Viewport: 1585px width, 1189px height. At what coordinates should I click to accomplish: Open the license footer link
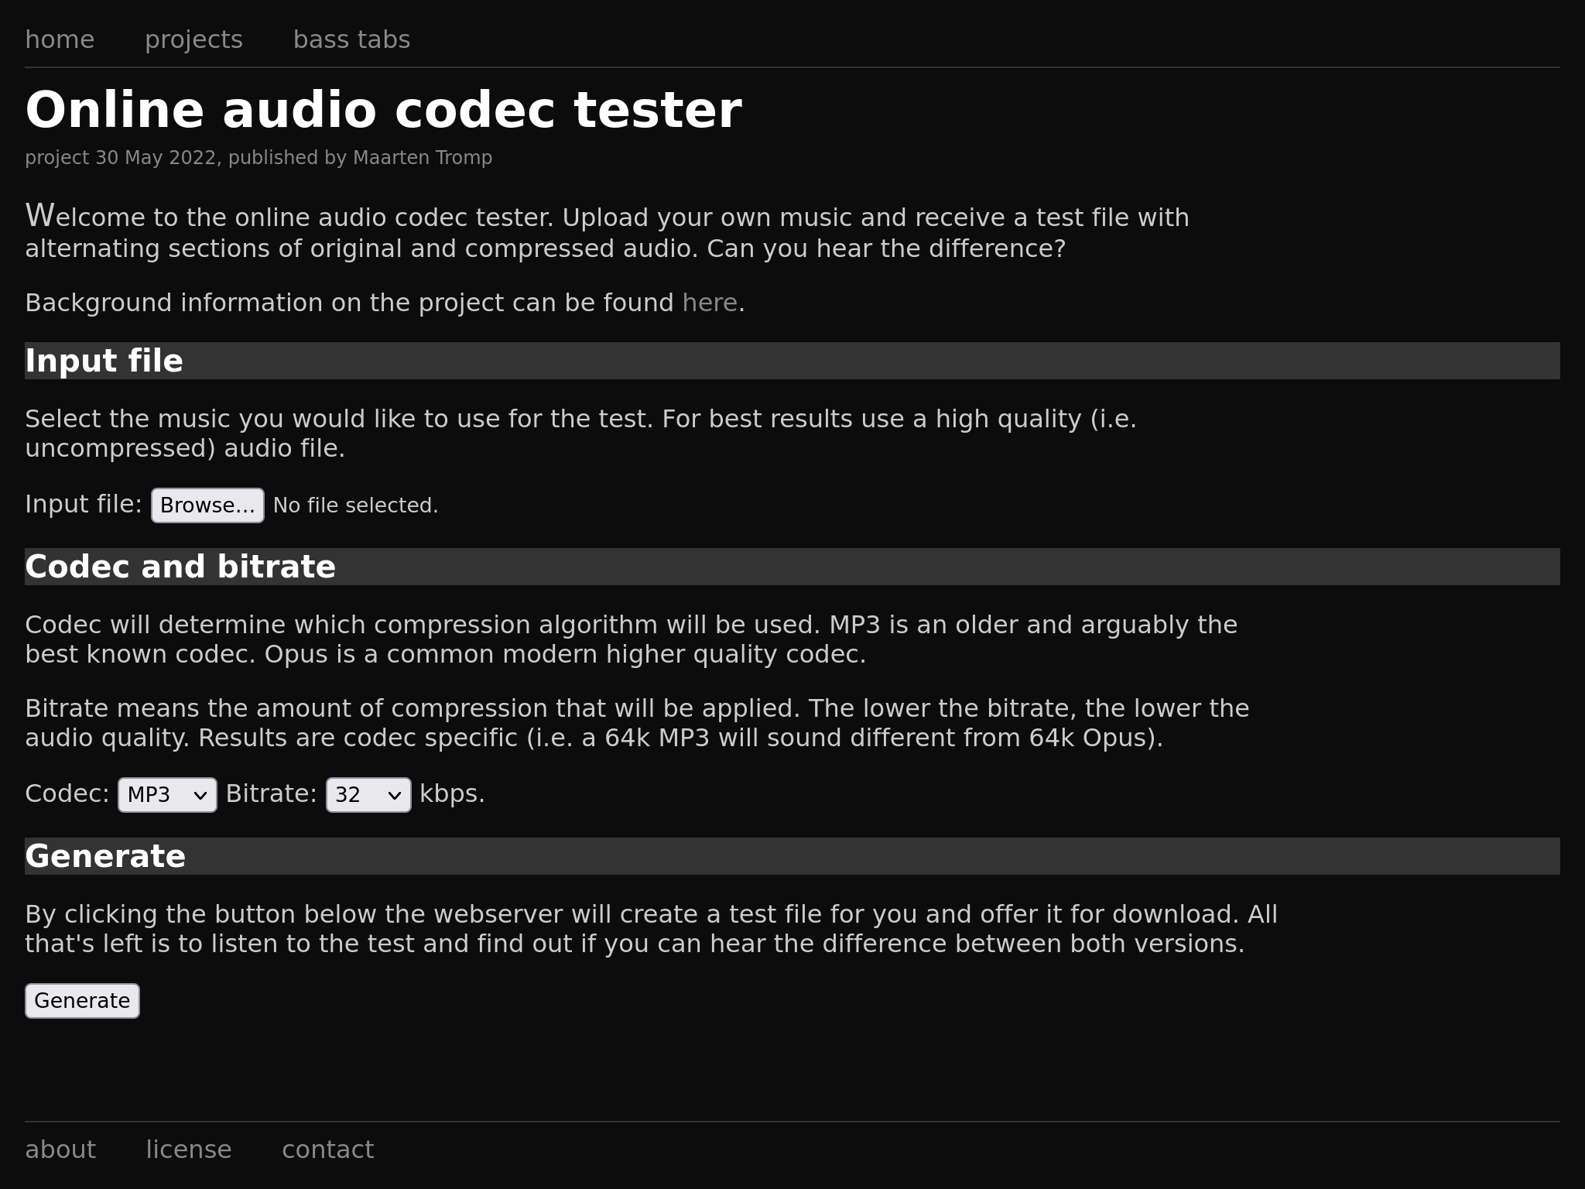tap(189, 1150)
